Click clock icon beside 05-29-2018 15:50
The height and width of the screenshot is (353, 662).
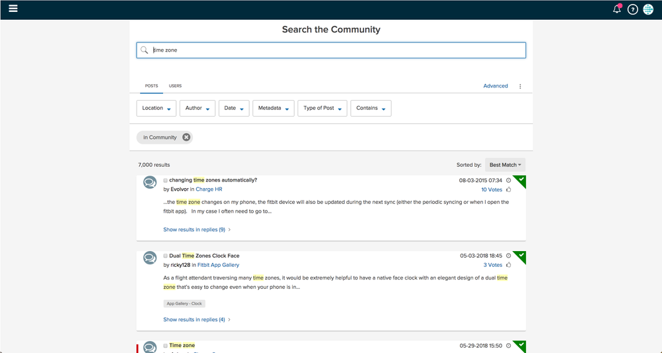(x=508, y=346)
